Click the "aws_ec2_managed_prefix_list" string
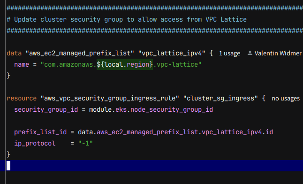This screenshot has width=303, height=184. [x=80, y=53]
